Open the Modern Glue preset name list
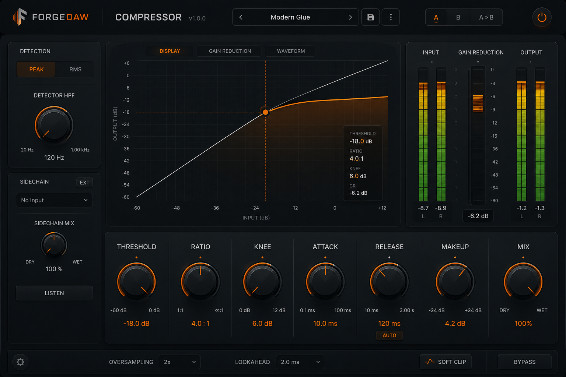The height and width of the screenshot is (377, 566). click(290, 17)
